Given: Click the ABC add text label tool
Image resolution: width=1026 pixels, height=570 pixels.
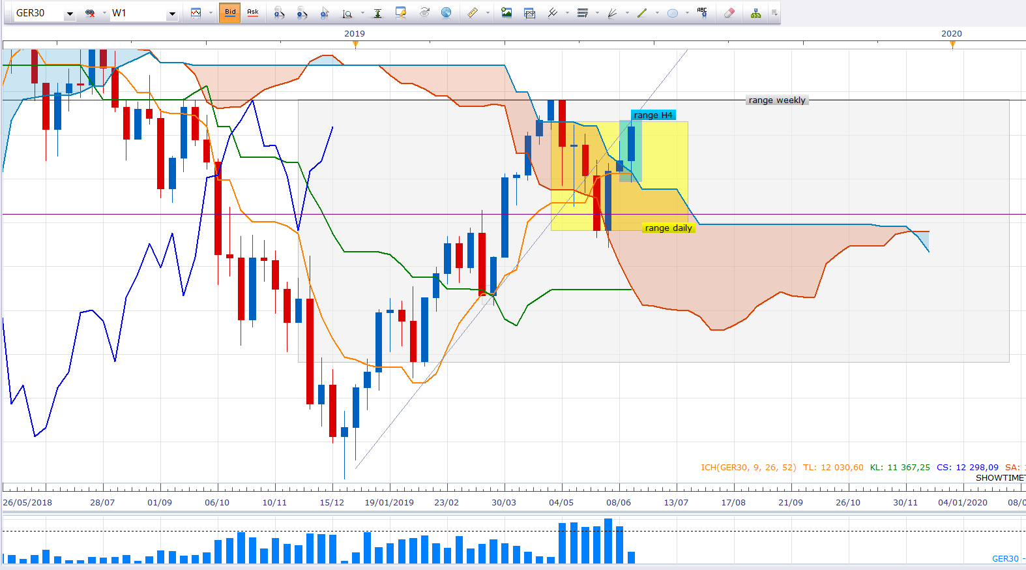Looking at the screenshot, I should coord(702,13).
